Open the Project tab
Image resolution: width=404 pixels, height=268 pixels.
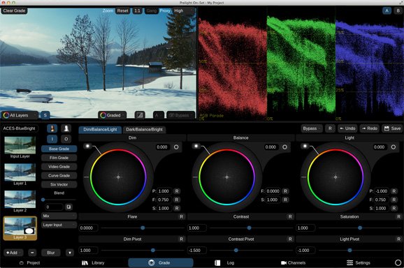click(30, 262)
